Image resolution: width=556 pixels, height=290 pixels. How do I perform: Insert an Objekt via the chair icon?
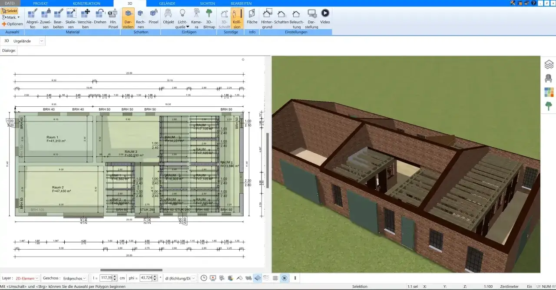[169, 16]
